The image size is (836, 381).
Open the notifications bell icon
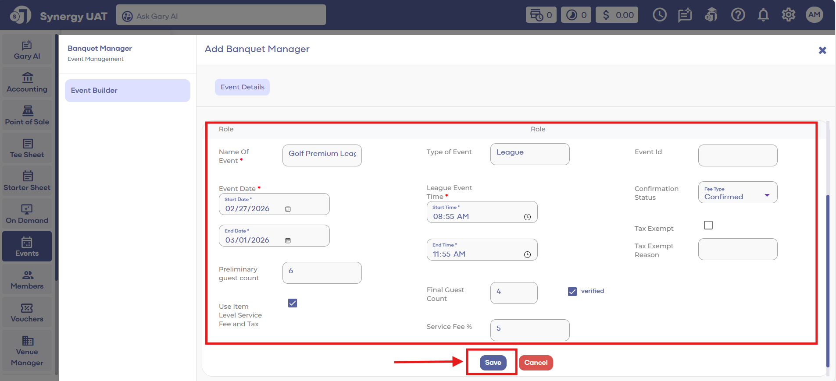pyautogui.click(x=763, y=15)
